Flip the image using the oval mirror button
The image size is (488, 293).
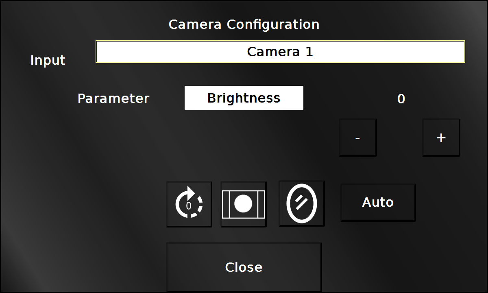click(x=302, y=203)
